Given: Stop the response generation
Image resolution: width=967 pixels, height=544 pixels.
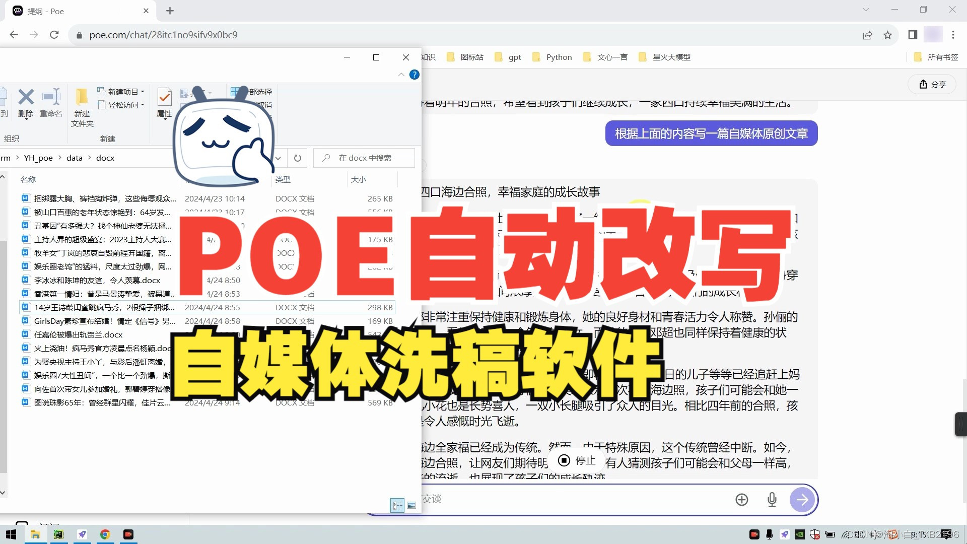Looking at the screenshot, I should click(577, 460).
